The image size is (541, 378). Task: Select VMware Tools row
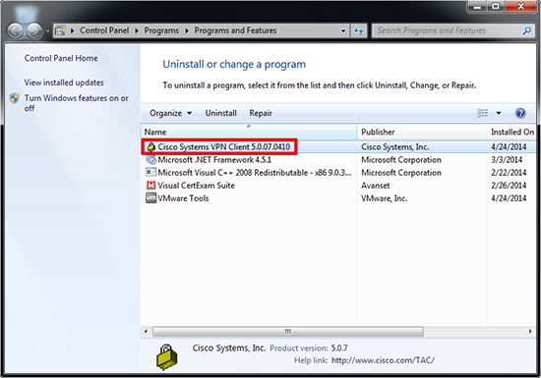[338, 198]
